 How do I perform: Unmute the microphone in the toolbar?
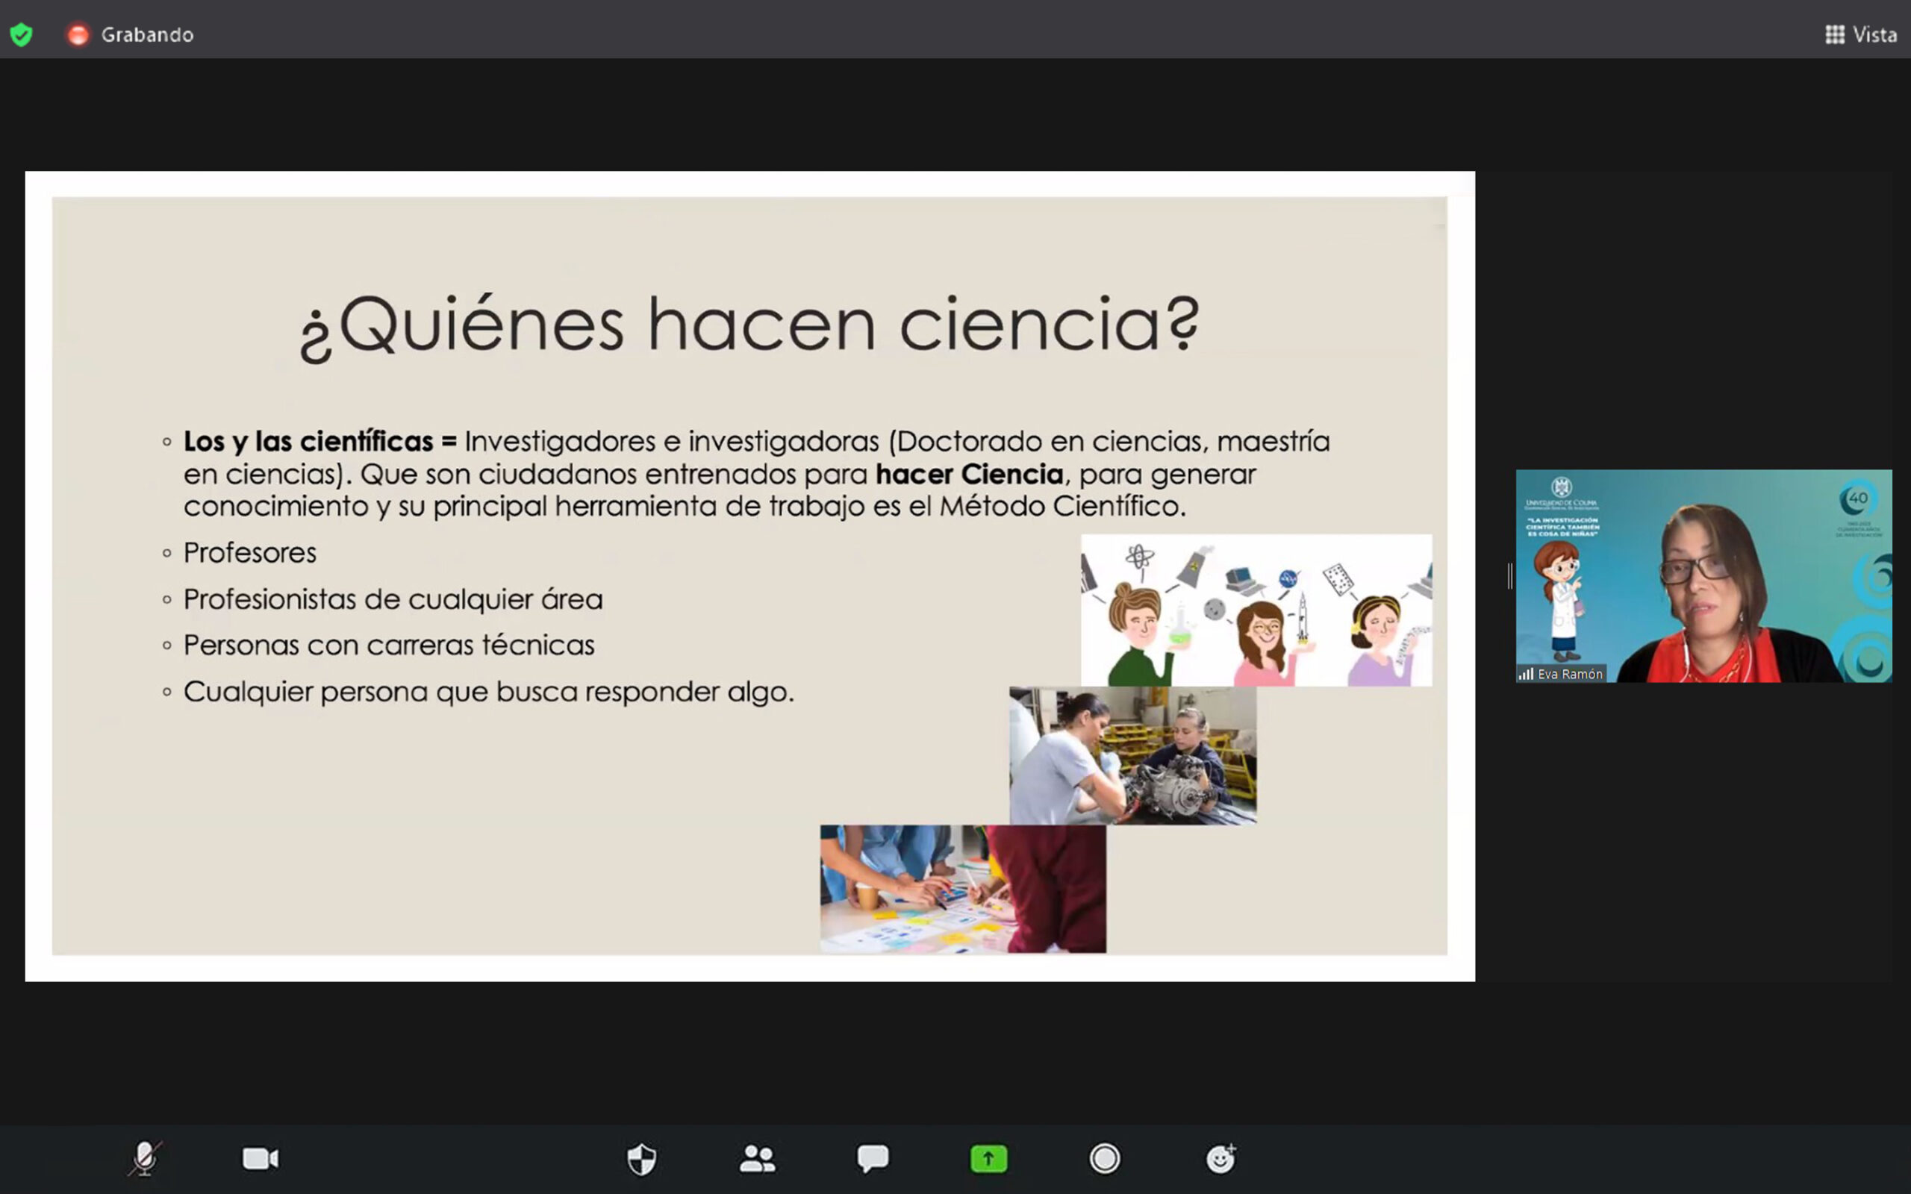click(145, 1158)
